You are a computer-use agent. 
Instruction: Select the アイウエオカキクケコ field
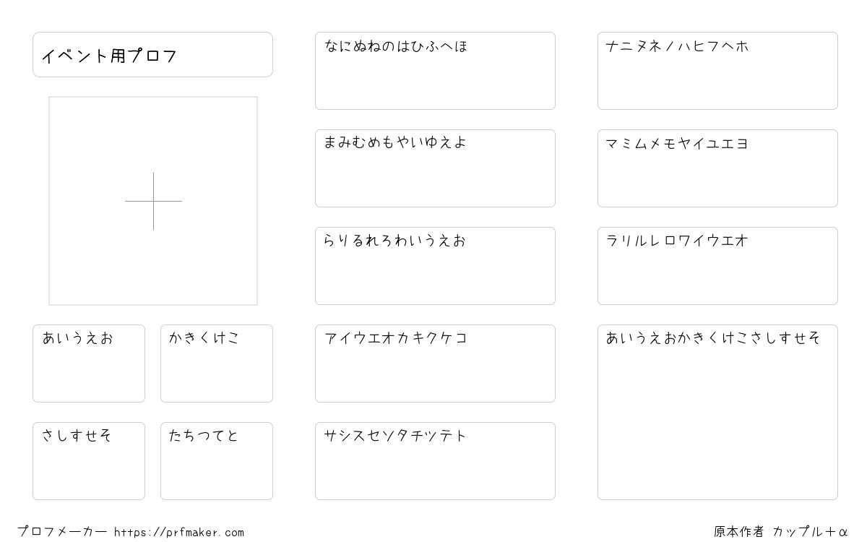point(435,364)
